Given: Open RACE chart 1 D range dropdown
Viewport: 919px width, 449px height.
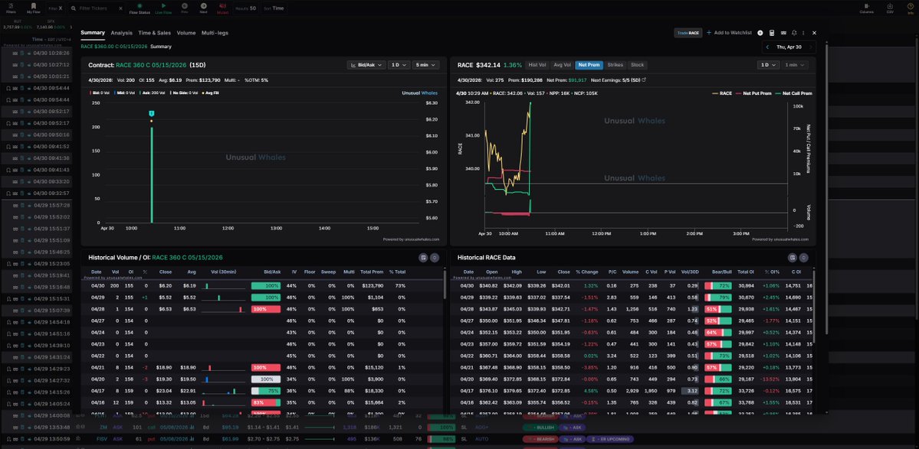Looking at the screenshot, I should tap(768, 65).
